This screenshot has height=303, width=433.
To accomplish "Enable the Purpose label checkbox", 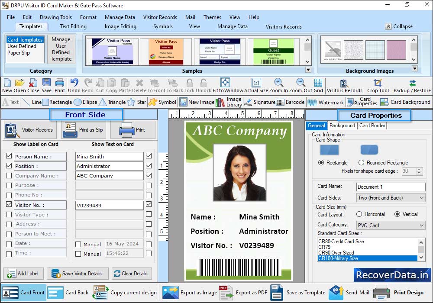I will (9, 185).
